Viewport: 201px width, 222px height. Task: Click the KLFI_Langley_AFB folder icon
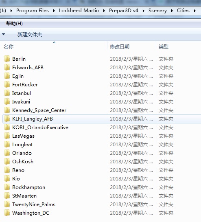7,119
